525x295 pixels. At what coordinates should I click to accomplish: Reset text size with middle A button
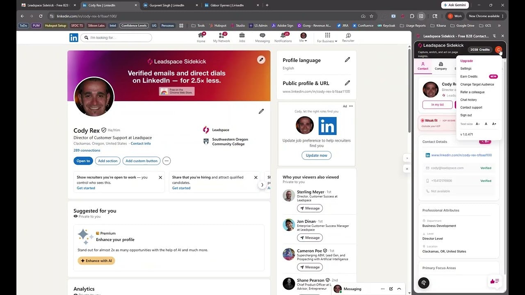[486, 124]
